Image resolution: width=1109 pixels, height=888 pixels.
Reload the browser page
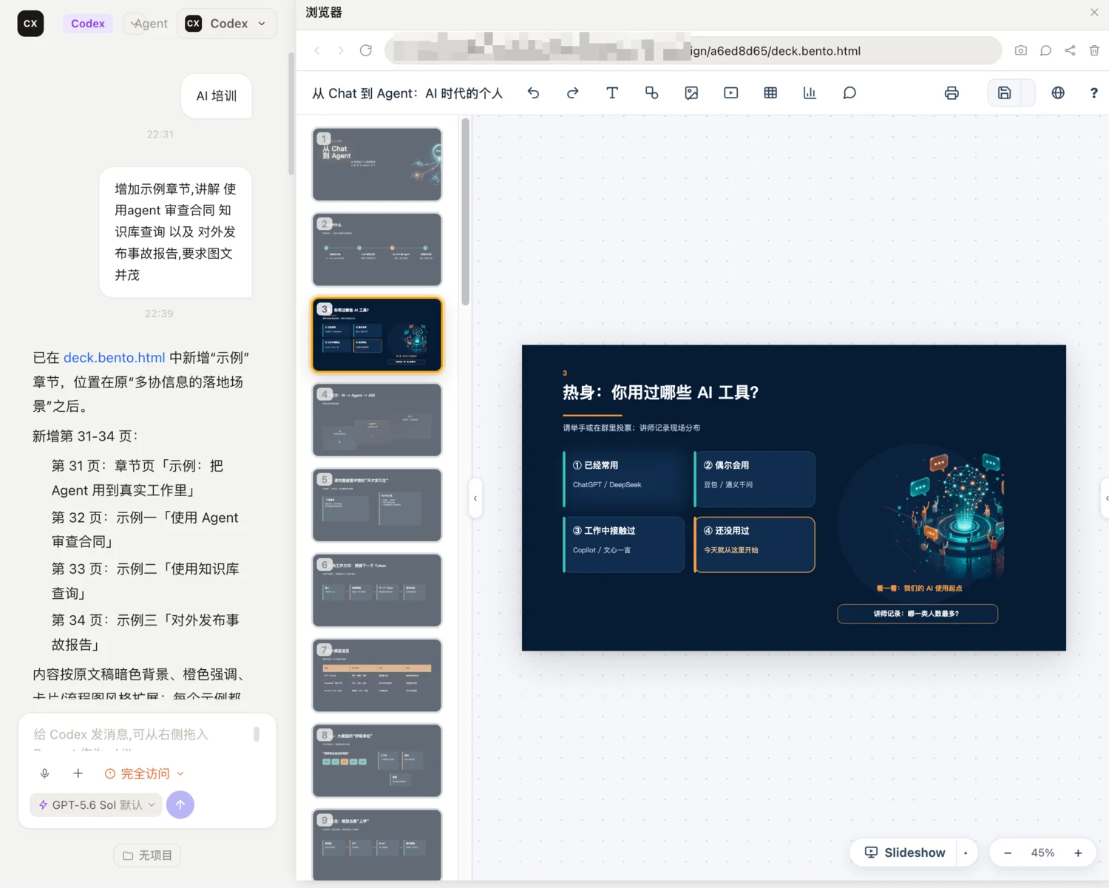365,50
